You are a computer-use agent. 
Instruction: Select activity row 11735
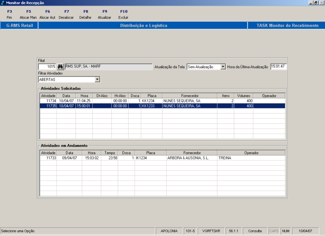coord(162,106)
